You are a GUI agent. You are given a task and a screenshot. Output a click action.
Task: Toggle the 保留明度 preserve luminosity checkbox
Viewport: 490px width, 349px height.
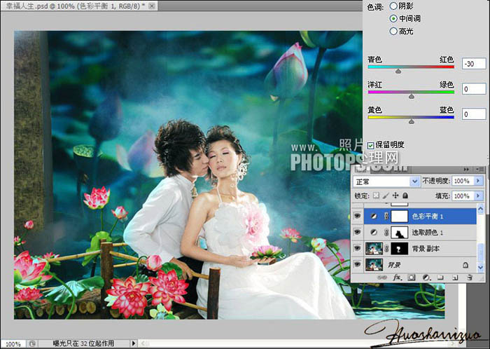(371, 144)
